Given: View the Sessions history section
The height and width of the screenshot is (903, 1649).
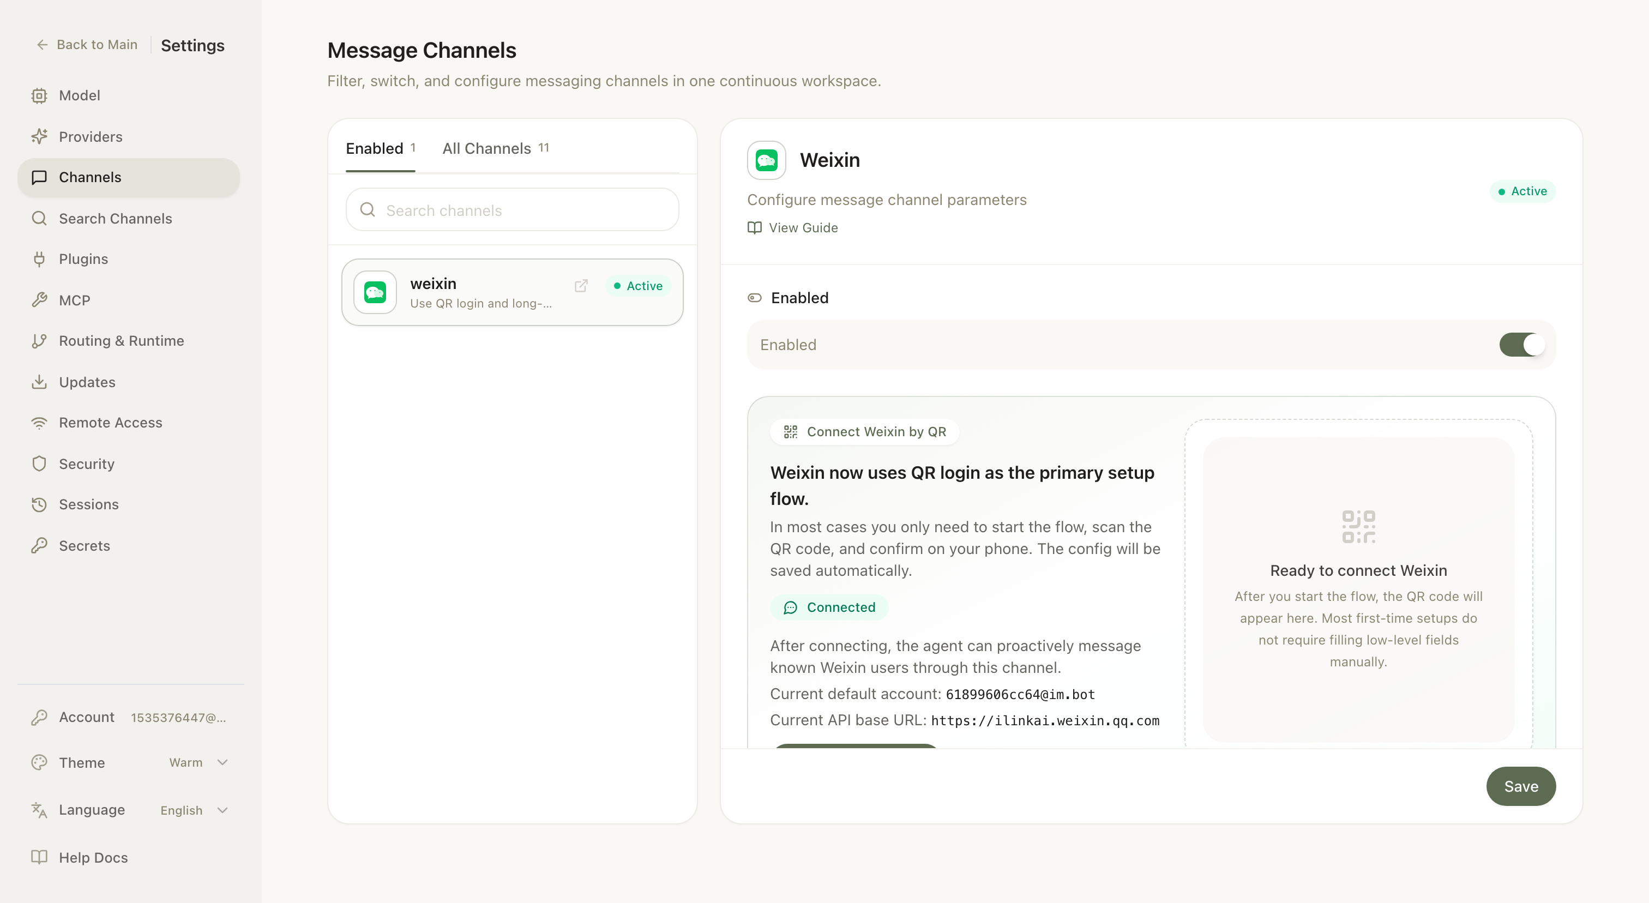Looking at the screenshot, I should tap(88, 504).
